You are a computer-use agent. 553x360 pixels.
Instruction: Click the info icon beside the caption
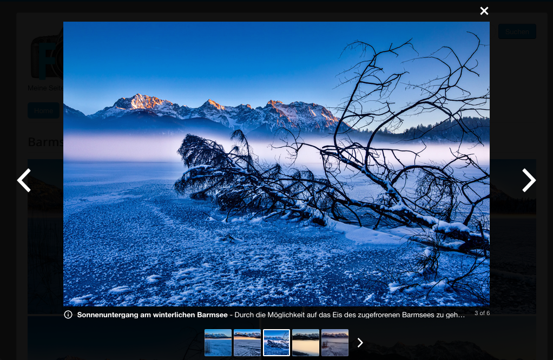click(68, 315)
